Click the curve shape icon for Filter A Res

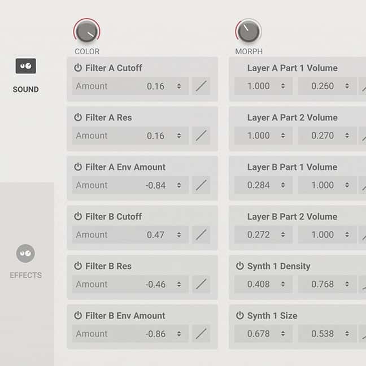(x=201, y=136)
